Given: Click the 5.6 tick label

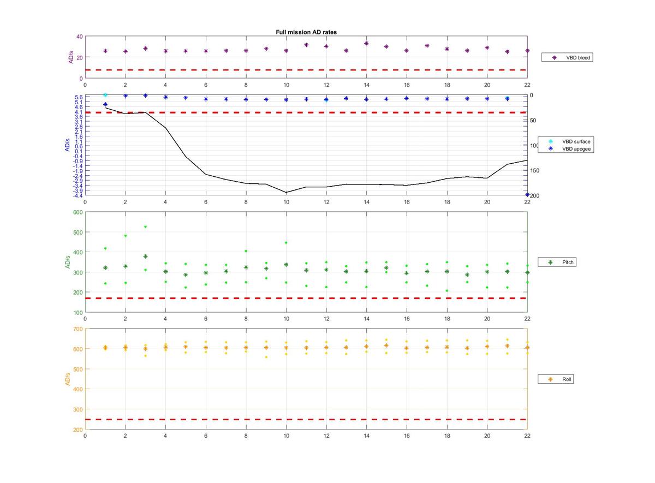Looking at the screenshot, I should [x=79, y=97].
